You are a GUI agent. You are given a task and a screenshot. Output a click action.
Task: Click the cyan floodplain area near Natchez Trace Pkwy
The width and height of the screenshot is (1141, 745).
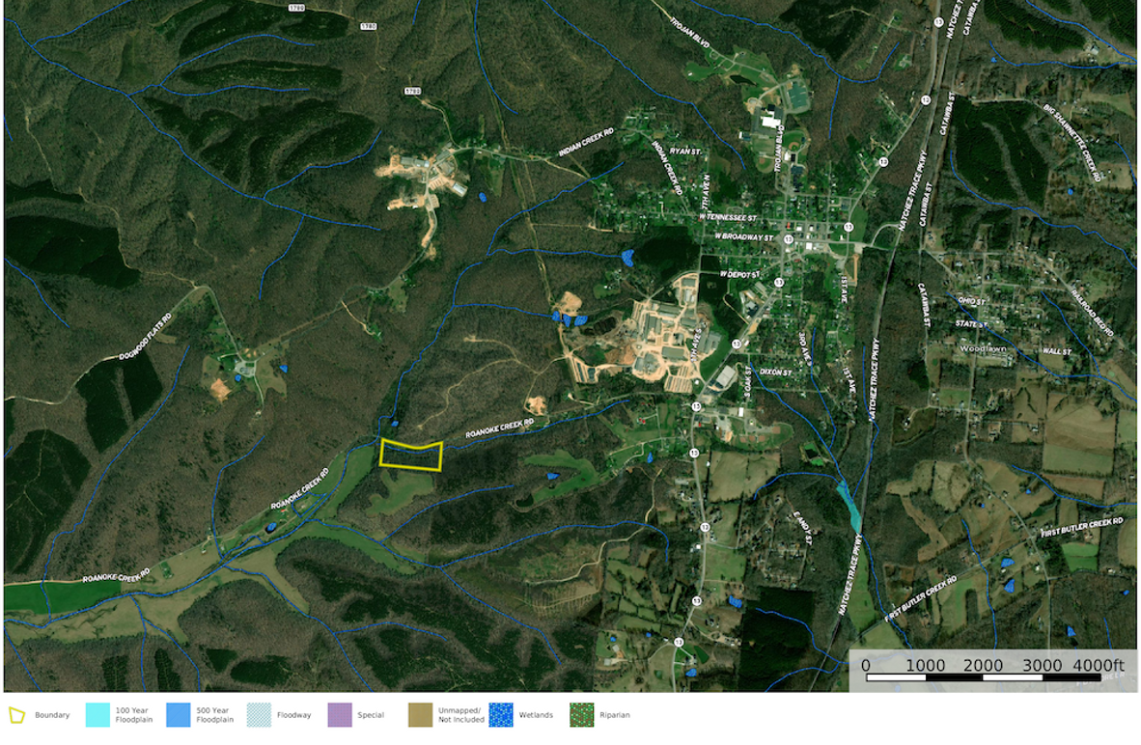coord(849,506)
